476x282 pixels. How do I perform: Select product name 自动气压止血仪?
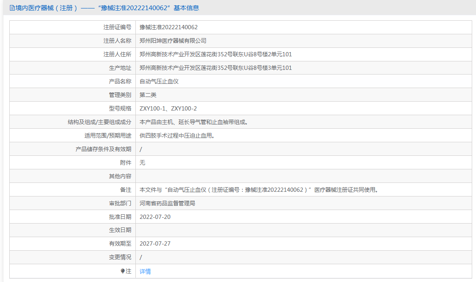pyautogui.click(x=159, y=81)
